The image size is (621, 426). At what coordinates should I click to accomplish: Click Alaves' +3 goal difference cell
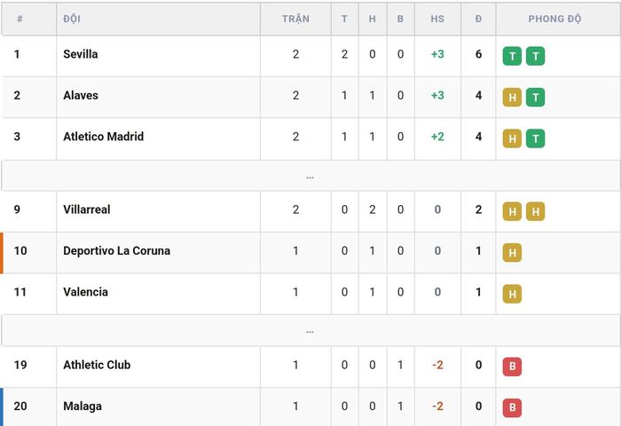pos(437,95)
